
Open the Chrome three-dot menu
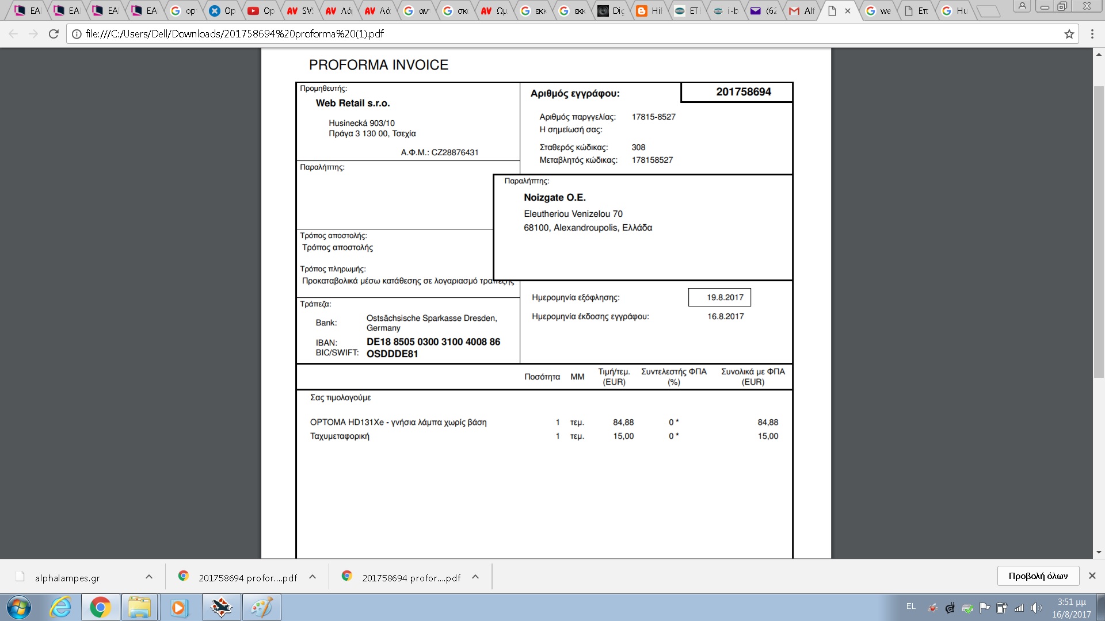(x=1093, y=34)
